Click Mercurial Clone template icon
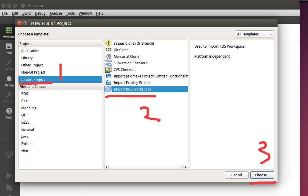 pyautogui.click(x=108, y=57)
